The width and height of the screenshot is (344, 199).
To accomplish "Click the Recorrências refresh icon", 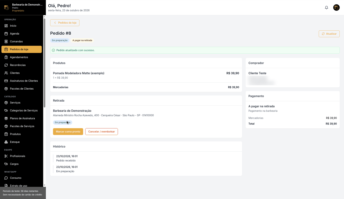I will point(6,65).
